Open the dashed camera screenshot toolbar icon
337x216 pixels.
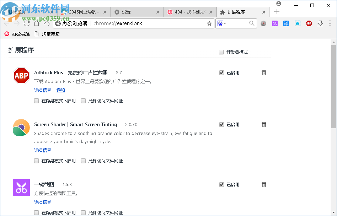pos(297,23)
